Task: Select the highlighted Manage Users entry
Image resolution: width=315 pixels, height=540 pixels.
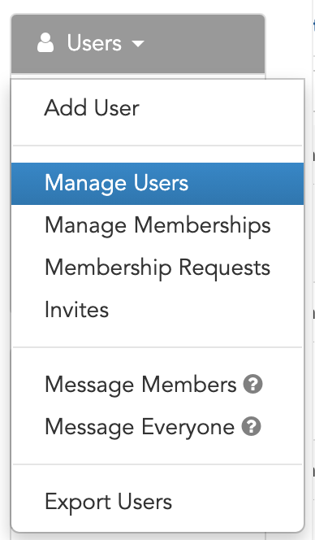Action: coord(157,184)
